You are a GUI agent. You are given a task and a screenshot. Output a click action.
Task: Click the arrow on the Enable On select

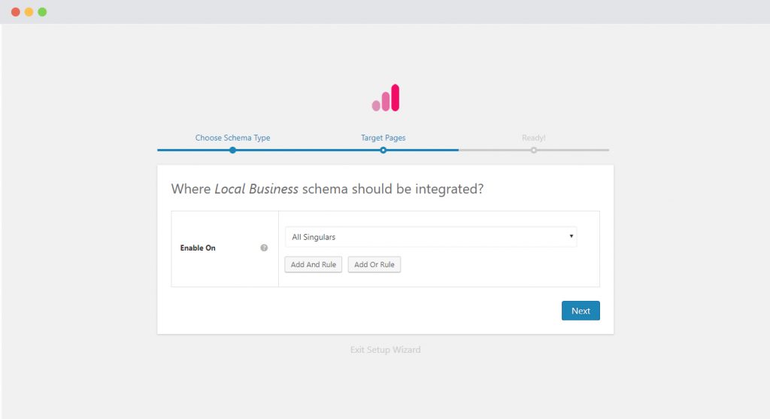[x=571, y=236]
